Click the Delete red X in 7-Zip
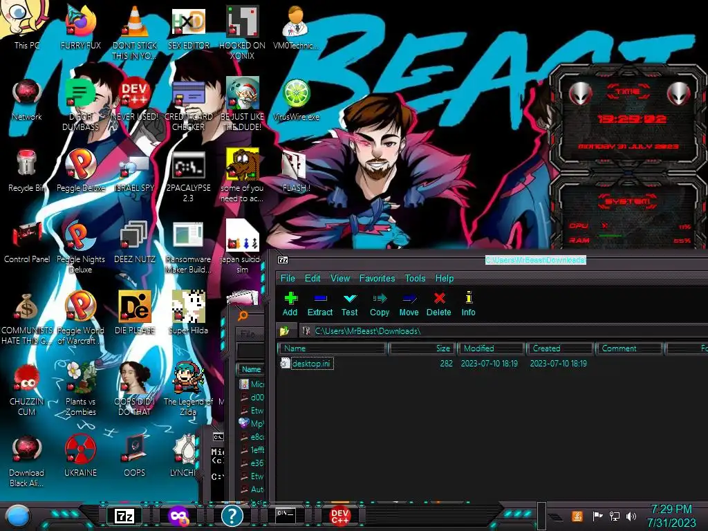 pos(438,304)
